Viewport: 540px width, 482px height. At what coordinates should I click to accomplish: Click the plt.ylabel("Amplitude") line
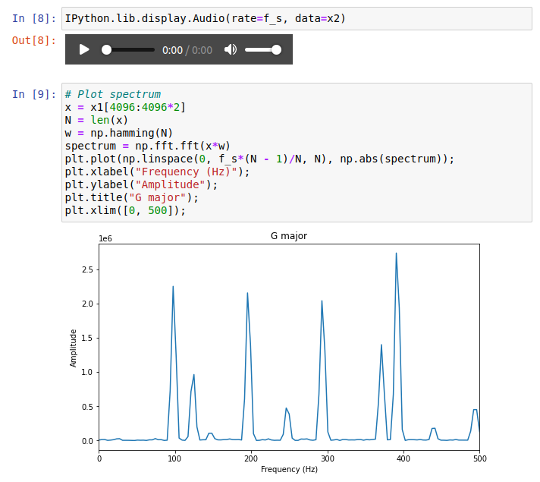[x=141, y=184]
